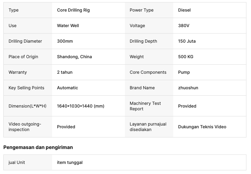
Task: Click the "zhuoshun" brand name
Action: point(188,88)
